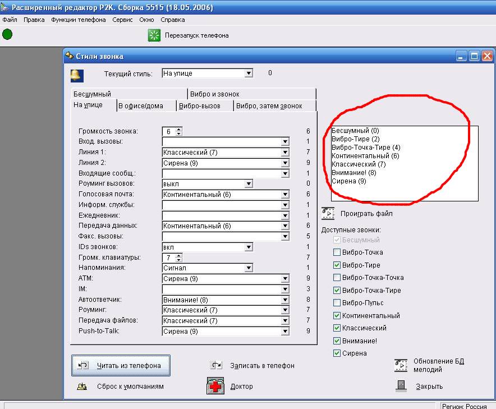The width and height of the screenshot is (496, 409).
Task: Click the Перезапуск телефона toolbar label
Action: pos(197,35)
